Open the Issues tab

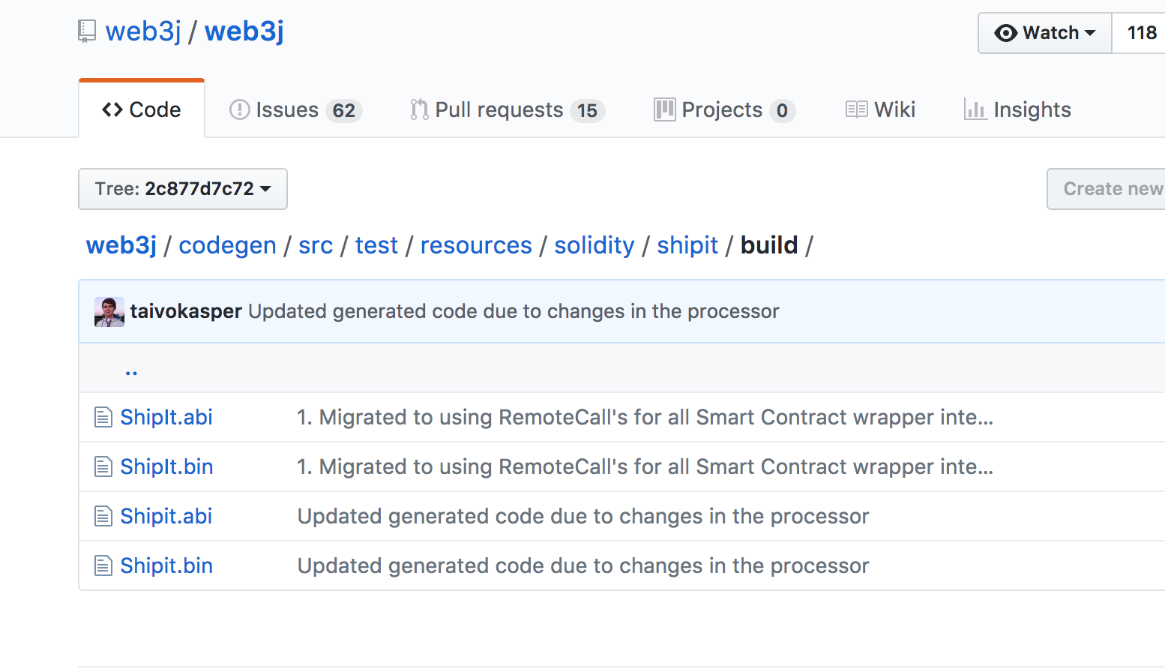(x=295, y=110)
